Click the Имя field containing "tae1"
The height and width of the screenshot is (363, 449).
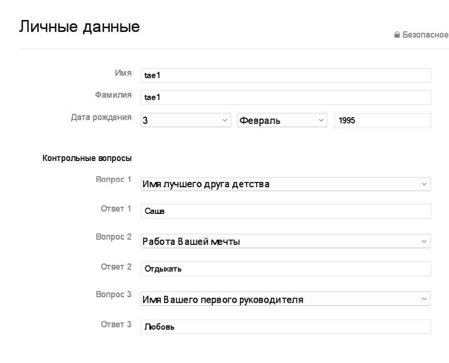coord(286,75)
